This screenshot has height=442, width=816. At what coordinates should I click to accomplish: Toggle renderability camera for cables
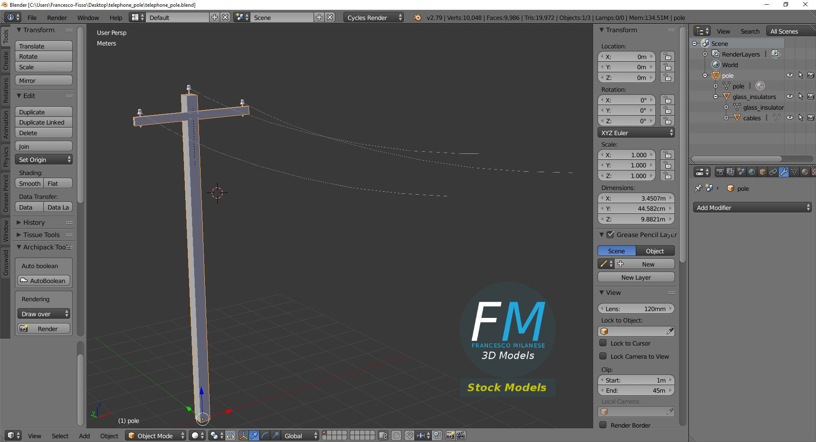click(x=811, y=118)
